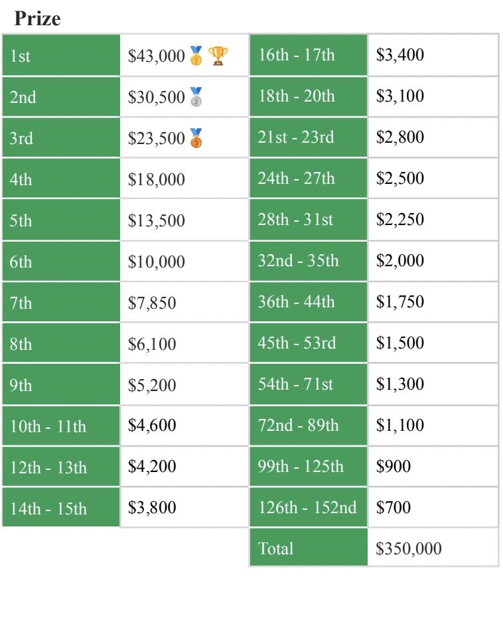
Task: Click the $350,000 total amount
Action: click(x=409, y=548)
